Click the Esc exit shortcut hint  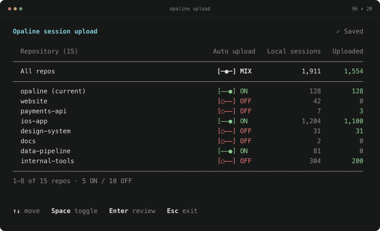tap(182, 211)
